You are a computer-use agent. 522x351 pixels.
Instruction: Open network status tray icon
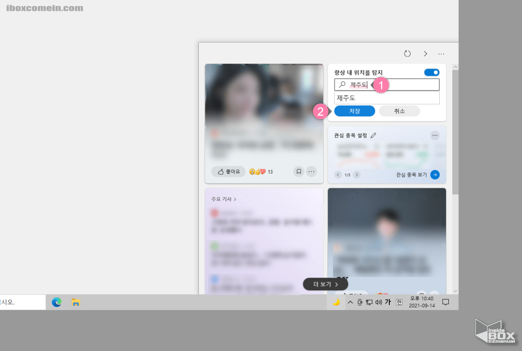coord(369,302)
